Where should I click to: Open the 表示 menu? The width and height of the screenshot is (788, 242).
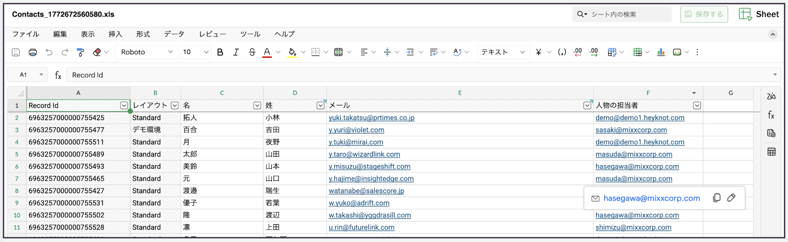[x=88, y=34]
